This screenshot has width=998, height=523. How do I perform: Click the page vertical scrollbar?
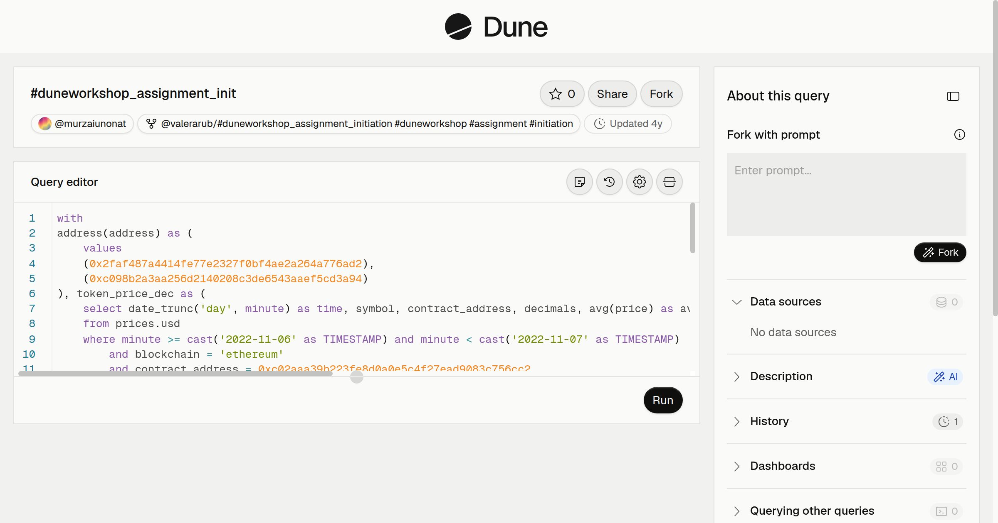995,158
